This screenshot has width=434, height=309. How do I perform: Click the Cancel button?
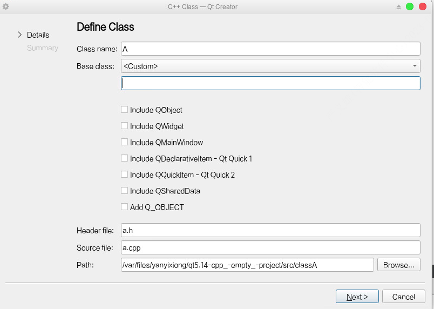(x=404, y=297)
